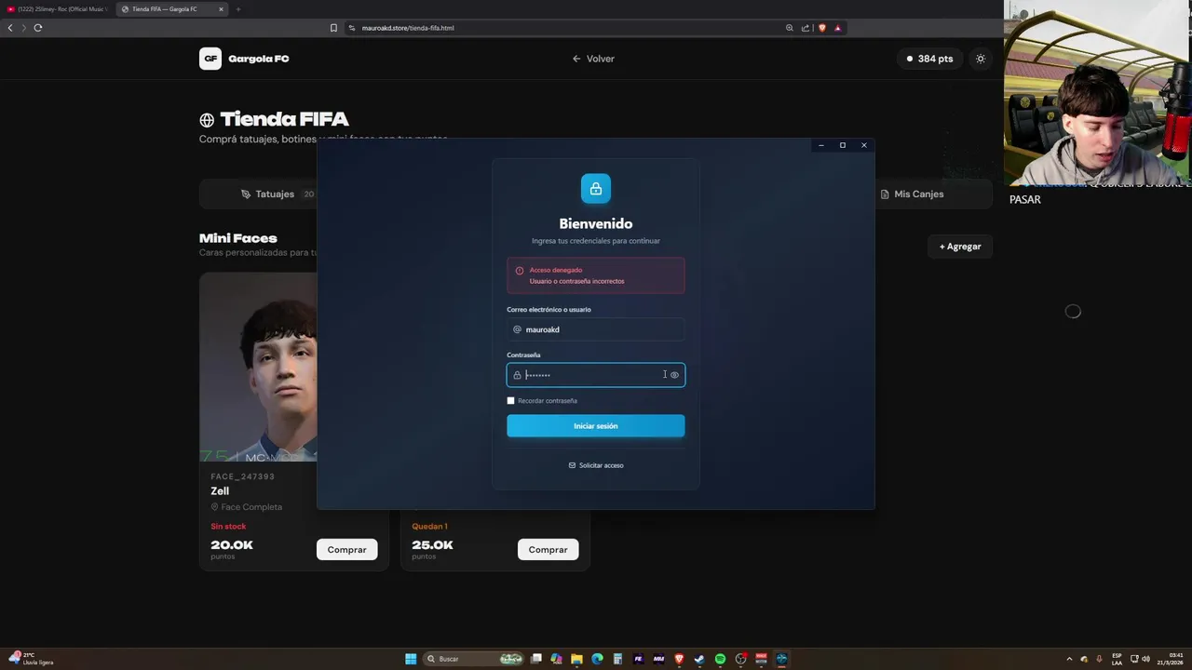Click the address bar URL
The height and width of the screenshot is (670, 1192).
click(x=408, y=28)
